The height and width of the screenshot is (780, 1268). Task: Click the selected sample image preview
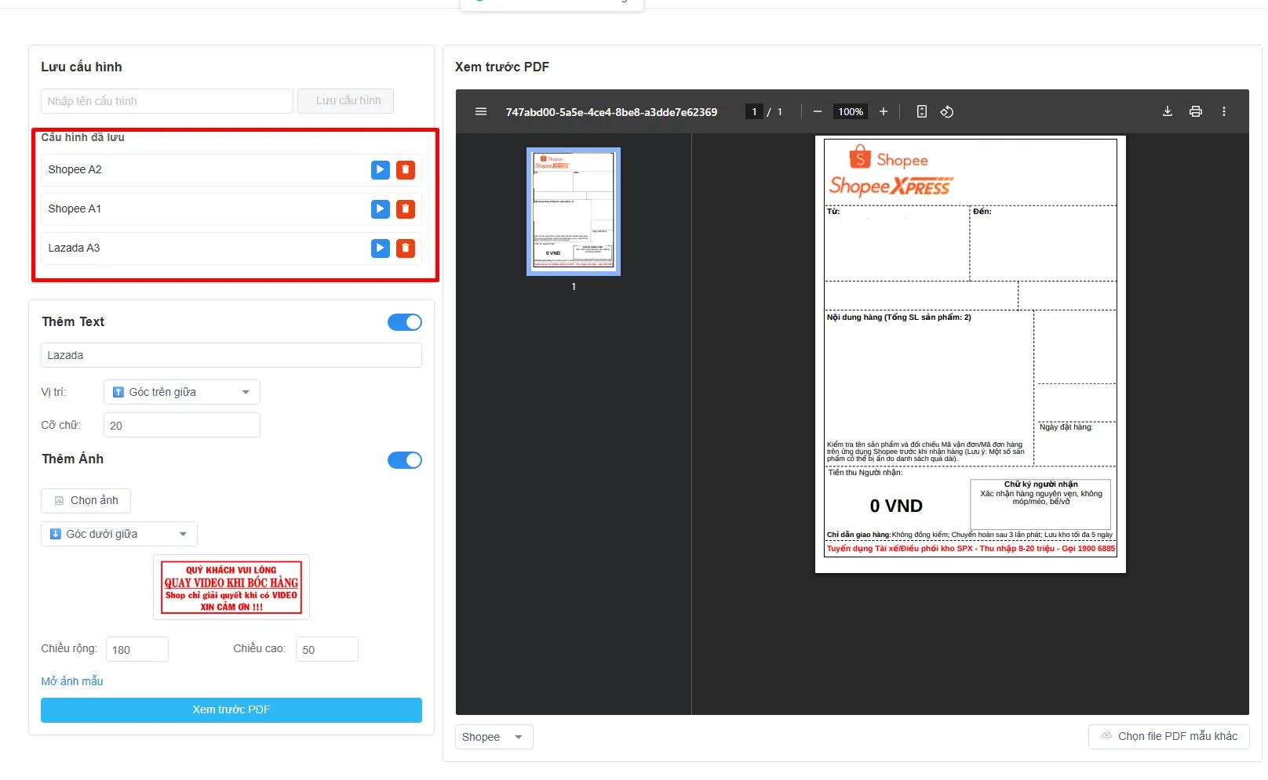231,587
